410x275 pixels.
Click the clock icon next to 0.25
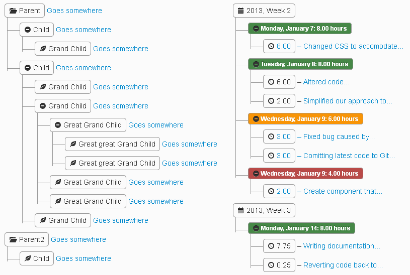pyautogui.click(x=271, y=265)
